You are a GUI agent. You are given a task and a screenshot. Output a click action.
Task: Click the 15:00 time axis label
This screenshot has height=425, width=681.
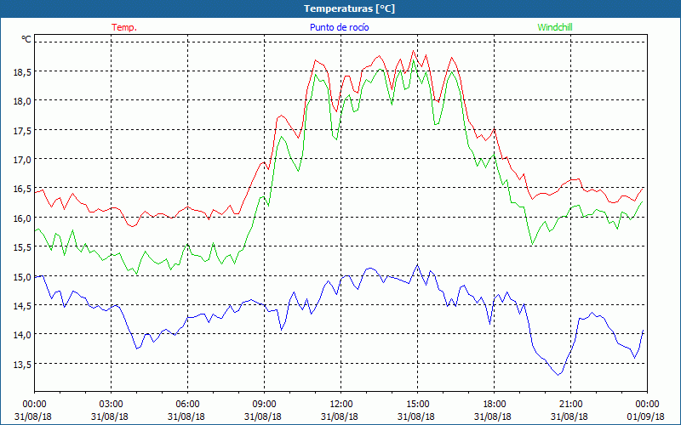click(x=417, y=405)
